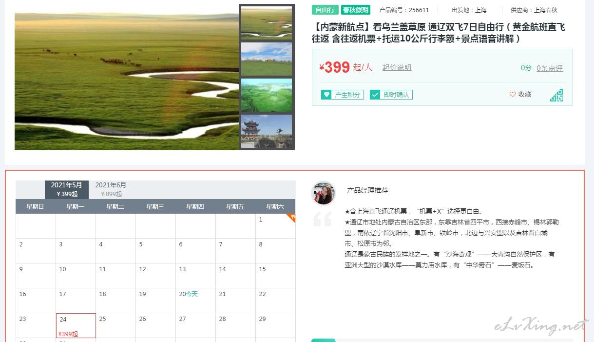Open the 起价说明 price explanation link

tap(397, 67)
